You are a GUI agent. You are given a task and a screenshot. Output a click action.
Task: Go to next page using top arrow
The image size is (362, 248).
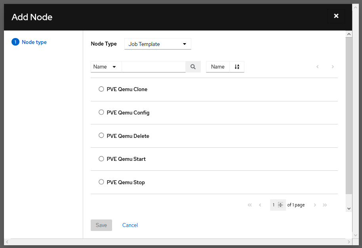coord(333,67)
